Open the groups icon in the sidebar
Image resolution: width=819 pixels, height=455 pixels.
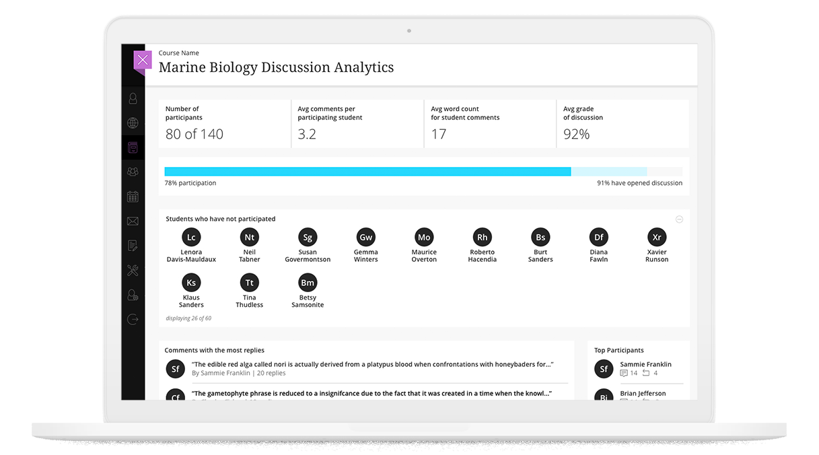(133, 172)
